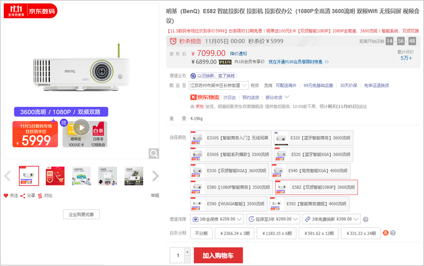Expand the 3年全保修 ¥259.00 dropdown

pyautogui.click(x=217, y=219)
